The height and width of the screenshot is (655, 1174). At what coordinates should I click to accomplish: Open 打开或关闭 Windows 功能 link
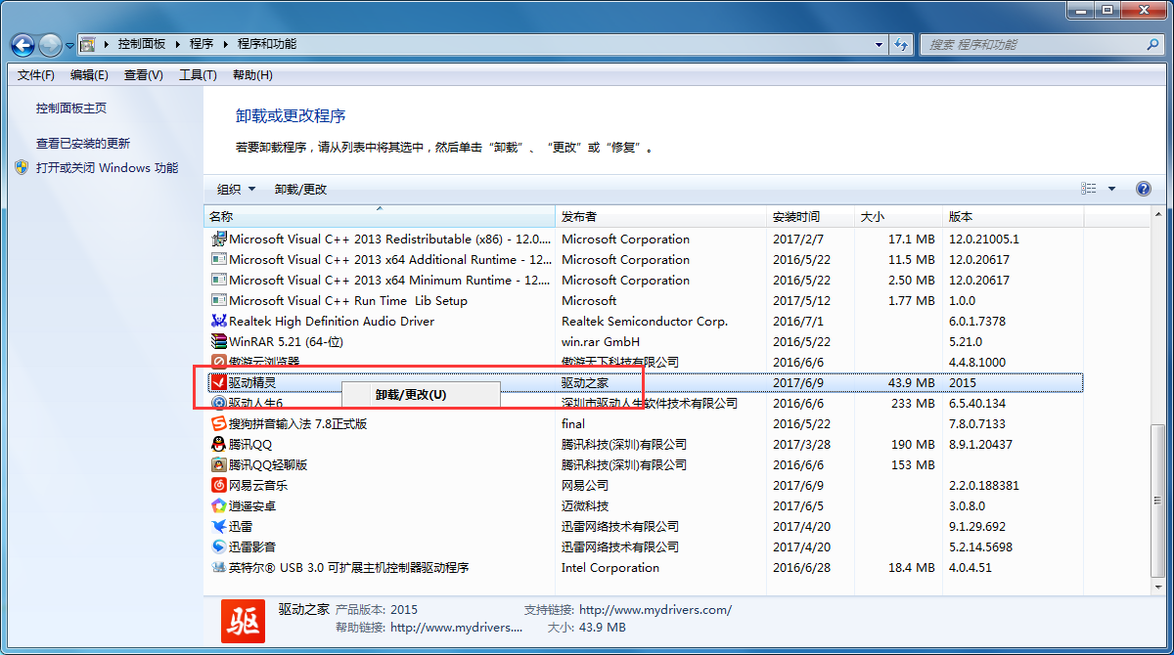[x=107, y=167]
